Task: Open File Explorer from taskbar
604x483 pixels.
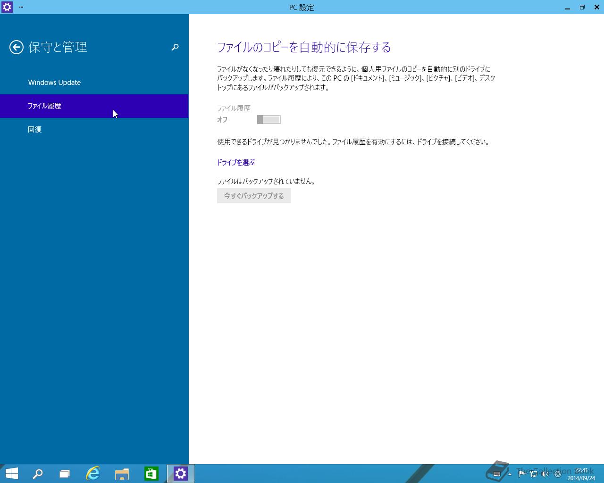Action: [x=122, y=474]
